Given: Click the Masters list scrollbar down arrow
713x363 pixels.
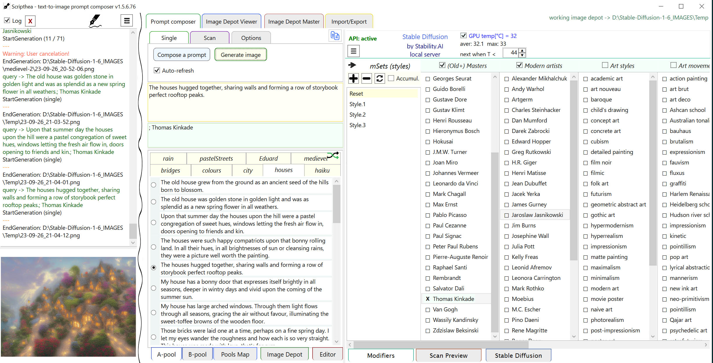Looking at the screenshot, I should [x=495, y=336].
